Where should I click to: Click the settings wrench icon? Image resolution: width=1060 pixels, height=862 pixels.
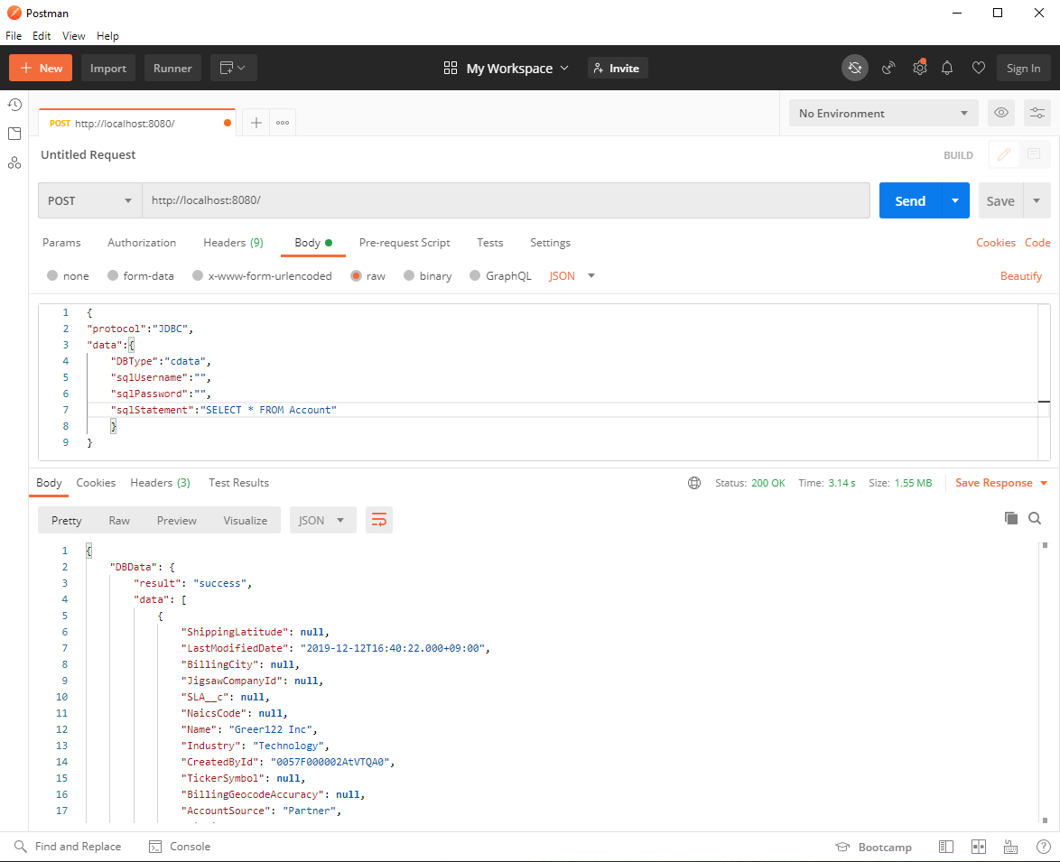coord(919,68)
